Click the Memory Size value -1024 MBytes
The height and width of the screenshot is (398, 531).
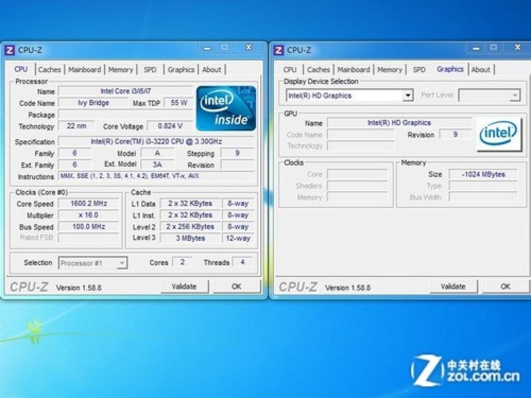483,175
